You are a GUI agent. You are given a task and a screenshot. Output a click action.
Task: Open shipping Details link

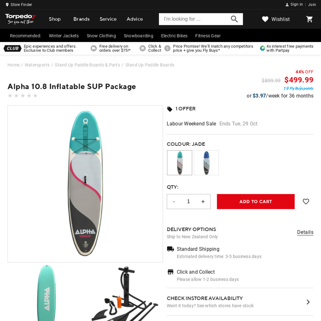click(x=305, y=232)
